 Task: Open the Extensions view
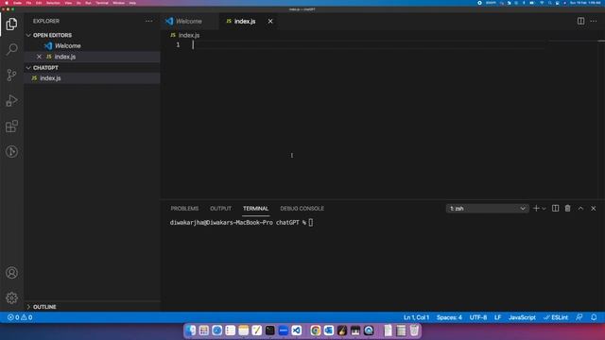coord(11,126)
